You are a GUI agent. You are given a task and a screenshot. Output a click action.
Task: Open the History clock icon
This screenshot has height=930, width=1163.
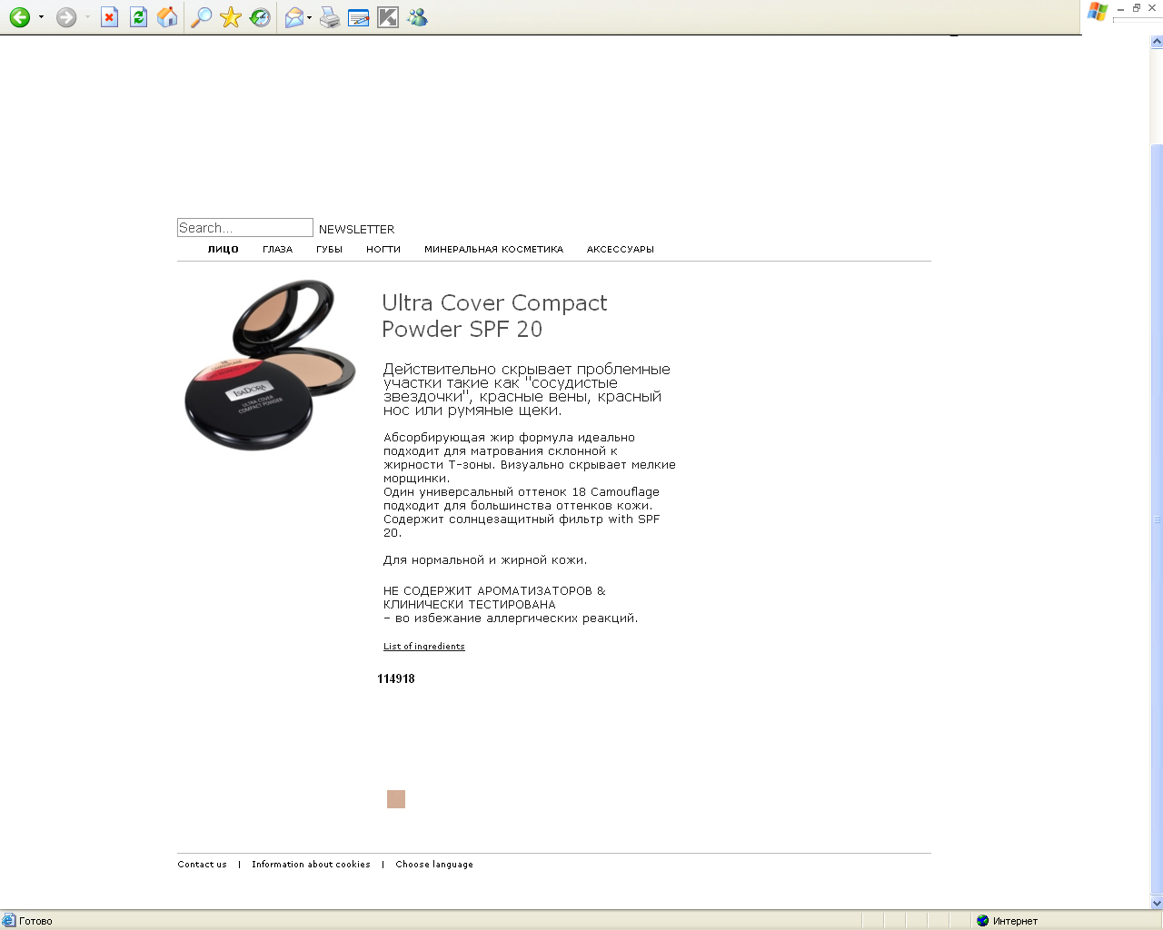coord(260,17)
